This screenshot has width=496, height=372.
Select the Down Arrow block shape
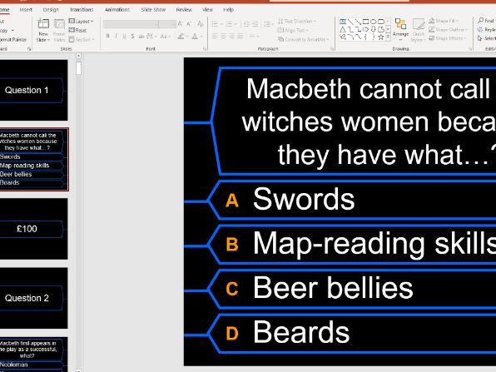click(x=374, y=29)
